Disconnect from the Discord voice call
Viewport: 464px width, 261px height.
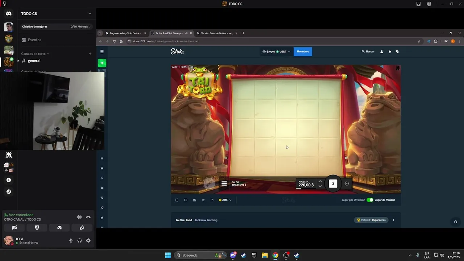[88, 217]
